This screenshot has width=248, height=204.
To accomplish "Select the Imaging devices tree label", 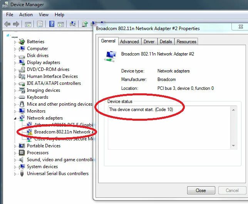I will 44,90.
